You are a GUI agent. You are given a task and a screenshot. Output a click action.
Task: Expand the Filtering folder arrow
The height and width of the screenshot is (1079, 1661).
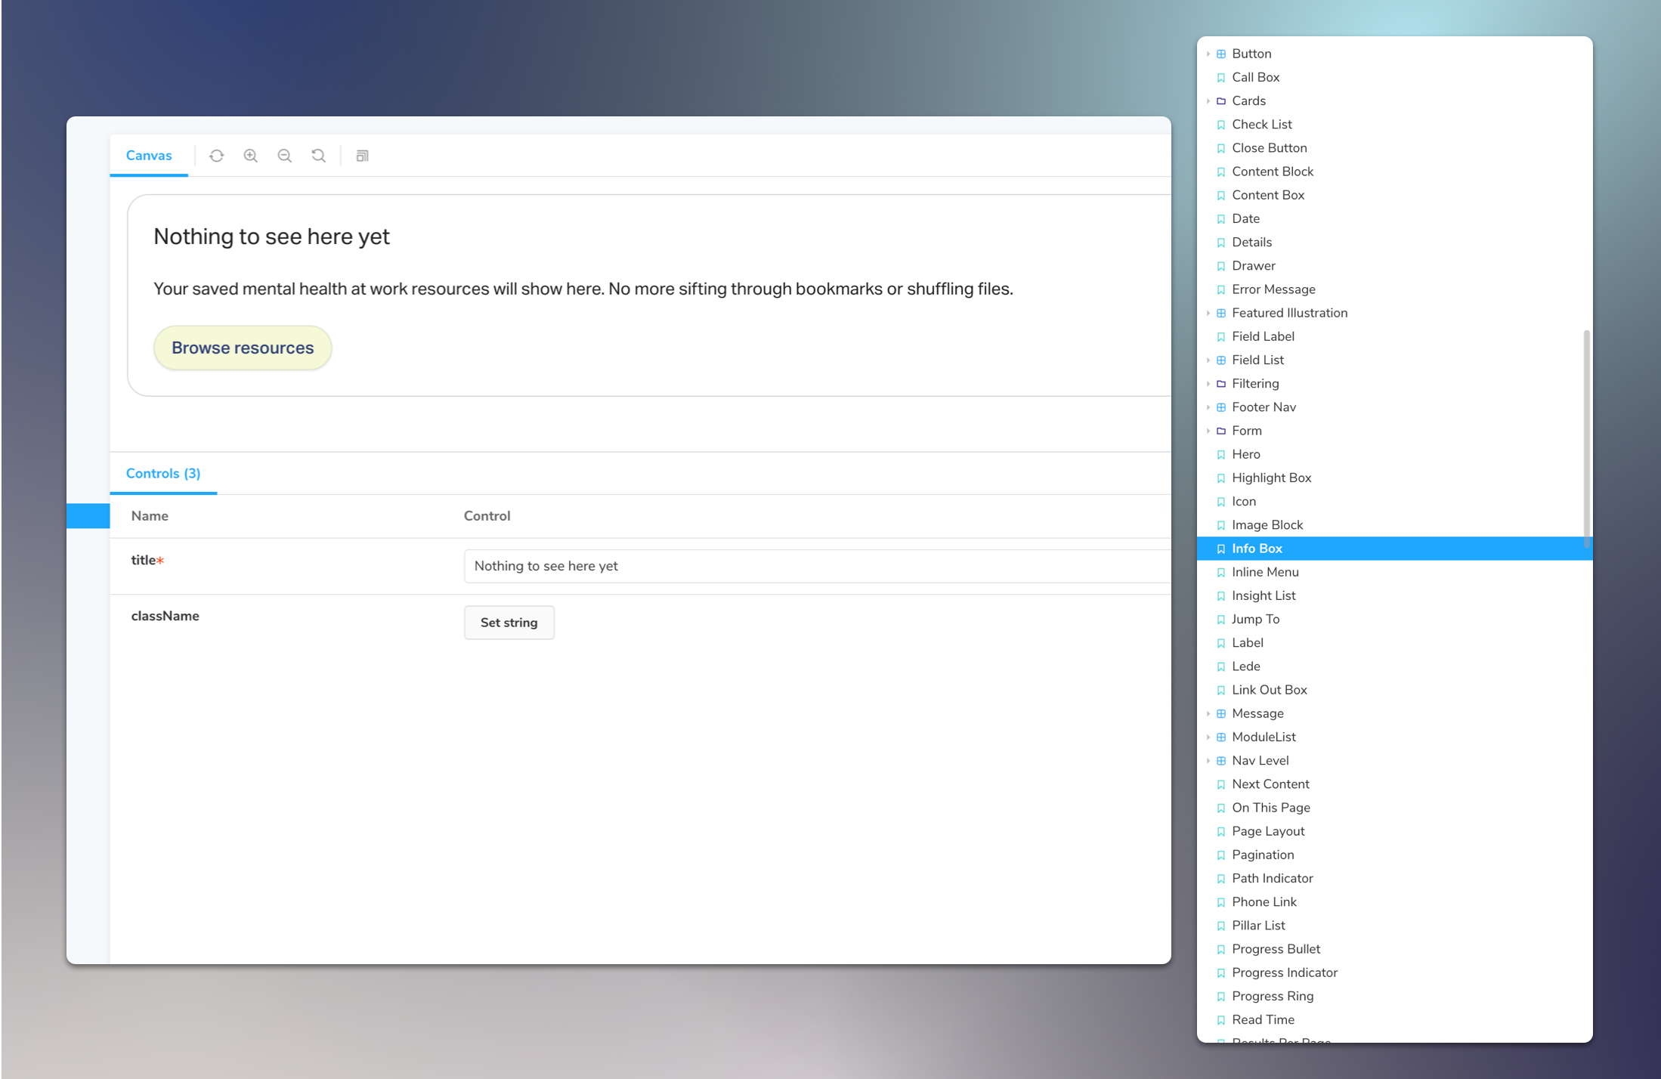click(x=1208, y=384)
